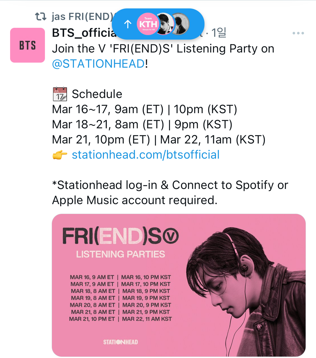
Task: Tap the pink Team KTH avatar
Action: [x=148, y=24]
